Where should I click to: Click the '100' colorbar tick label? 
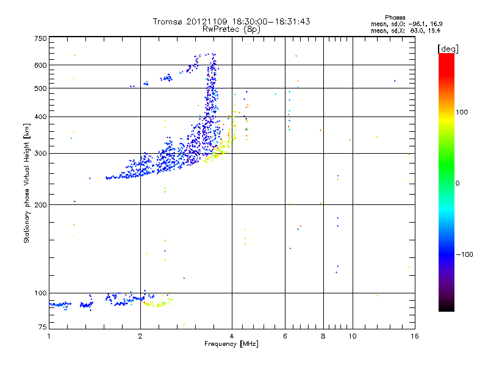(x=462, y=112)
